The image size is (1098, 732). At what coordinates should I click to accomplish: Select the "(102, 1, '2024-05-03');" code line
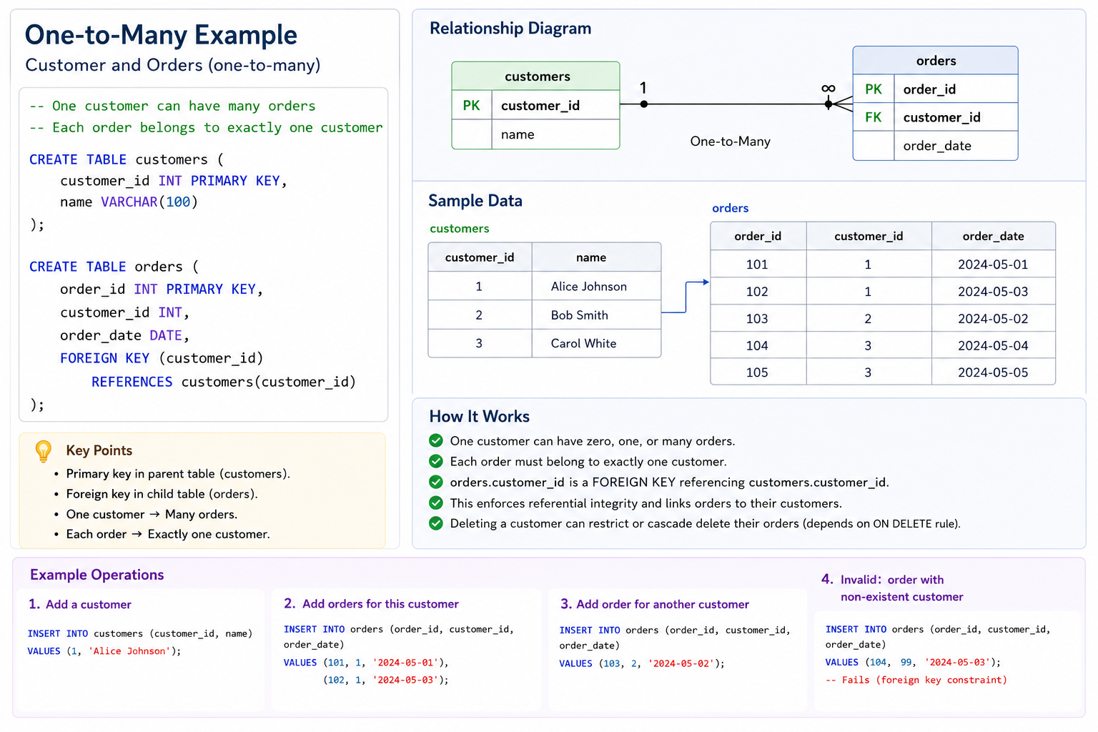[x=386, y=681]
